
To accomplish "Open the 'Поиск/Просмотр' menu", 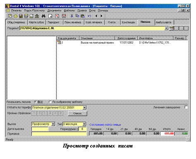I will pyautogui.click(x=34, y=10).
